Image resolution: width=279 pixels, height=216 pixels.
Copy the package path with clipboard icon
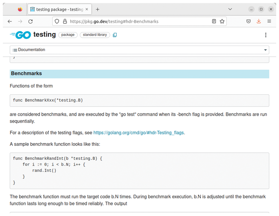tap(115, 35)
